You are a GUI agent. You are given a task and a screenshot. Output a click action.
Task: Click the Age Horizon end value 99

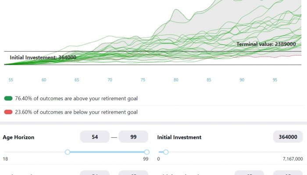(133, 137)
